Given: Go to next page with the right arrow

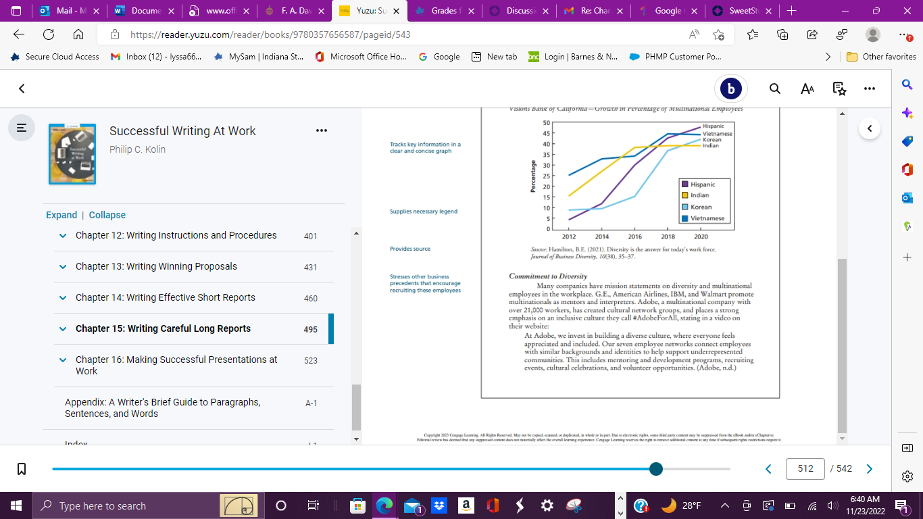Looking at the screenshot, I should (x=870, y=469).
